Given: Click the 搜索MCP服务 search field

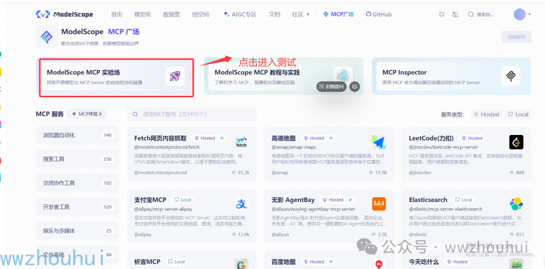Looking at the screenshot, I should pyautogui.click(x=192, y=114).
